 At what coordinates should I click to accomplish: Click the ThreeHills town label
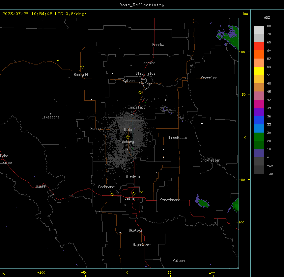(177, 138)
